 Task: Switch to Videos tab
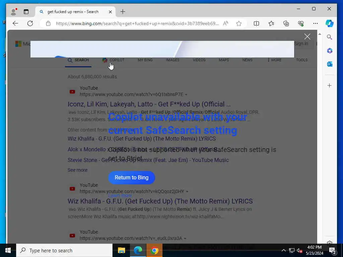pyautogui.click(x=199, y=60)
